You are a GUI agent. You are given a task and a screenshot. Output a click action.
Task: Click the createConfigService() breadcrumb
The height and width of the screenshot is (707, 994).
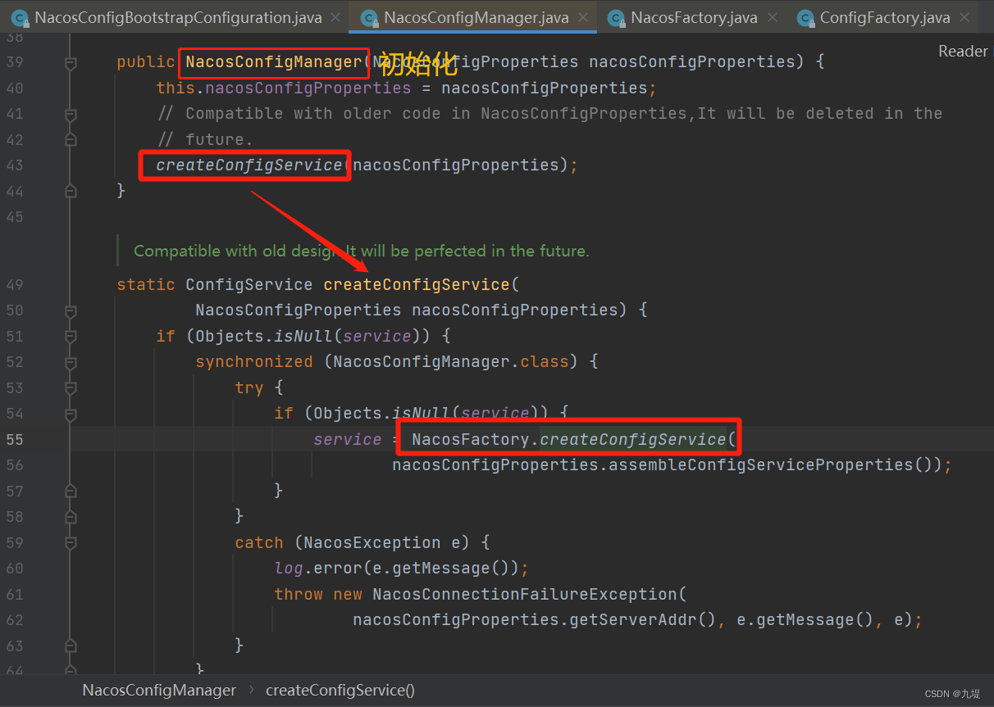tap(340, 691)
